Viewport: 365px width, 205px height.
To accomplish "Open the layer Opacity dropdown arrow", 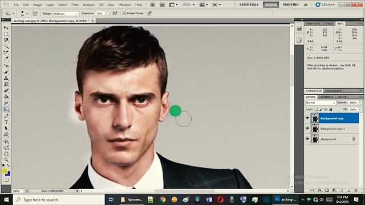I will click(x=360, y=102).
